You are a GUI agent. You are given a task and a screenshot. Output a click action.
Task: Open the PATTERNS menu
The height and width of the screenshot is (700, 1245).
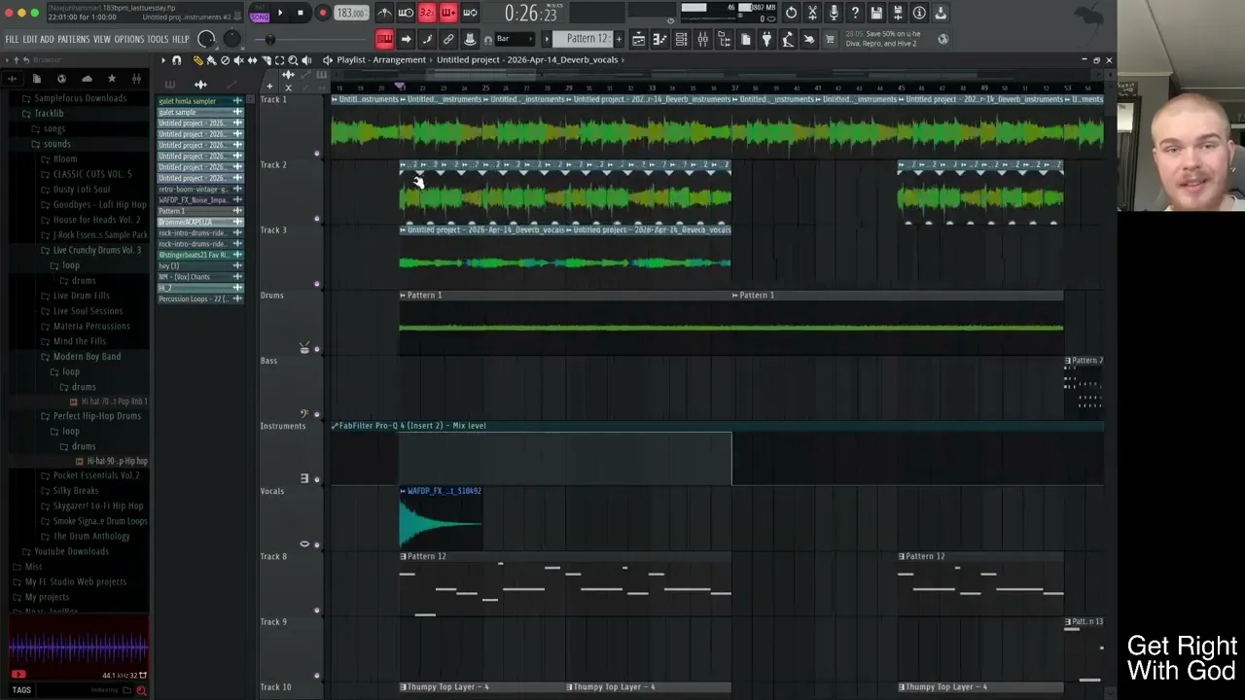tap(74, 39)
